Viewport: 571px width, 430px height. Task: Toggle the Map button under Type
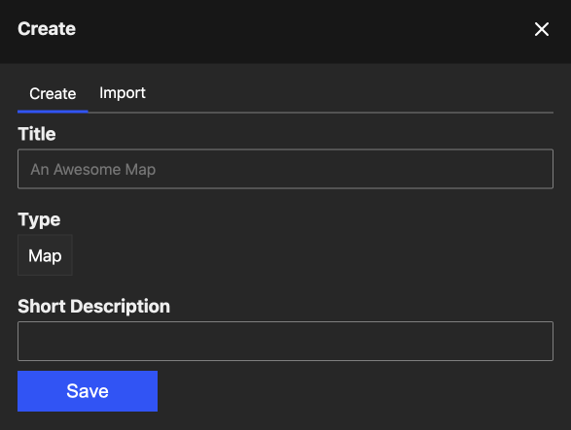pyautogui.click(x=45, y=255)
